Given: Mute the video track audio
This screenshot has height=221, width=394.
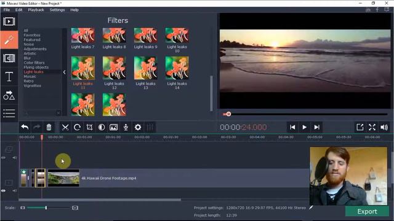Looking at the screenshot, I should [15, 191].
